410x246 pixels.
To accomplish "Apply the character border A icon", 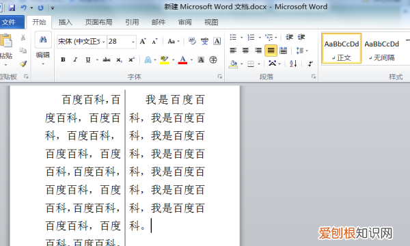I will [217, 41].
